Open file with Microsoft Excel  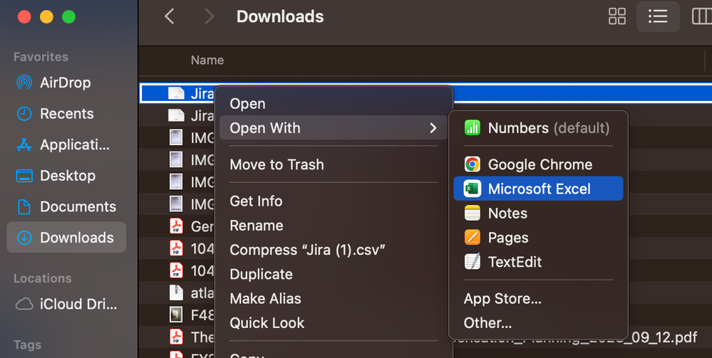click(x=538, y=189)
